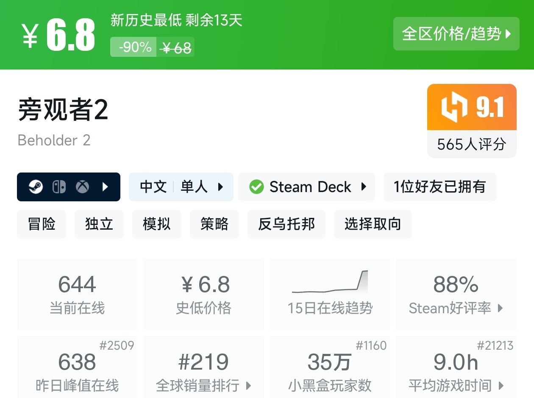Expand the platform list with the arrow
Screen dimensions: 534x398
pos(105,186)
